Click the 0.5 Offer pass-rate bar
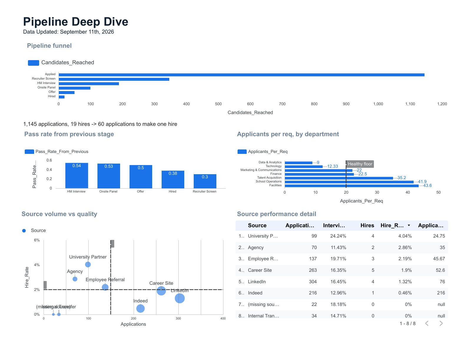Screen dimensions: 471x354 click(141, 177)
